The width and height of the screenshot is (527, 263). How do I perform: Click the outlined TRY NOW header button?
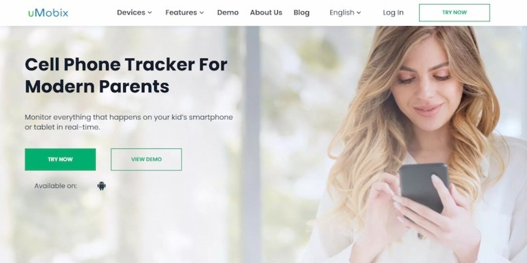coord(455,13)
